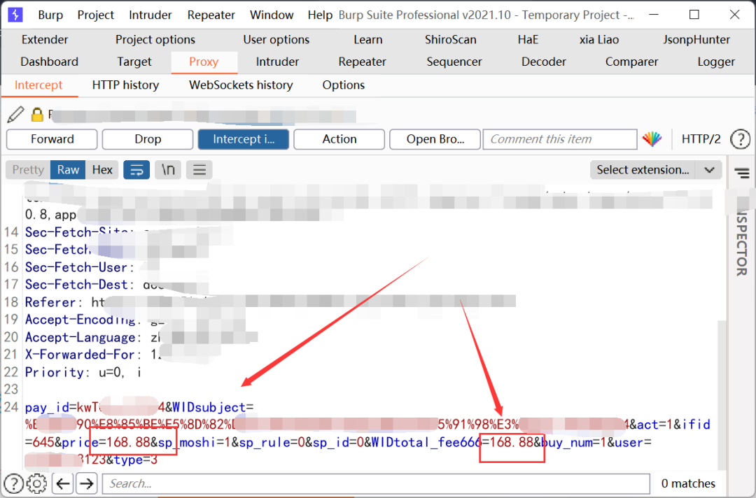Viewport: 756px width, 498px height.
Task: Open the message editor hamburger menu
Action: point(199,170)
